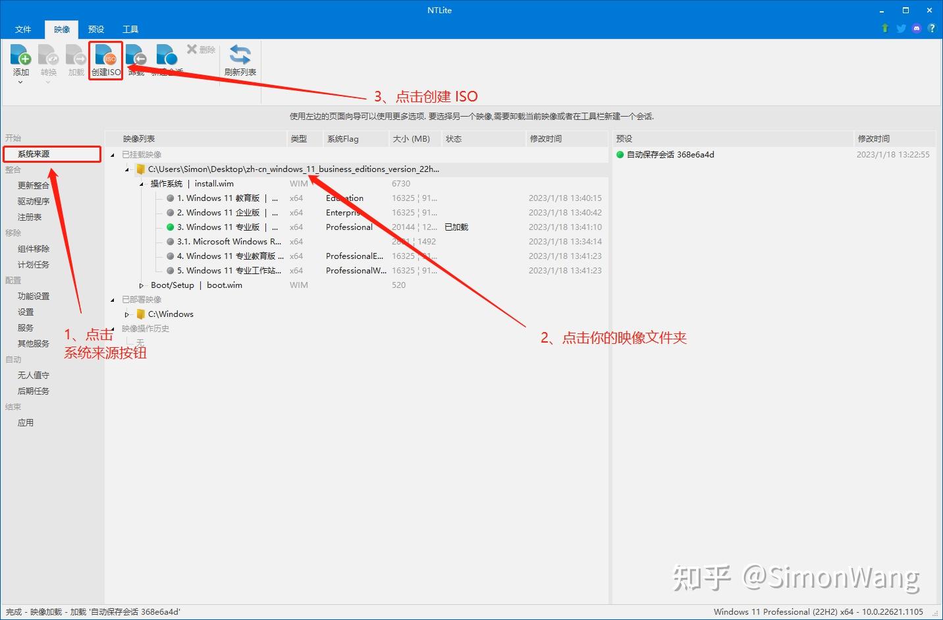Click the Help question mark icon
Screen dimensions: 943x620
click(x=932, y=28)
